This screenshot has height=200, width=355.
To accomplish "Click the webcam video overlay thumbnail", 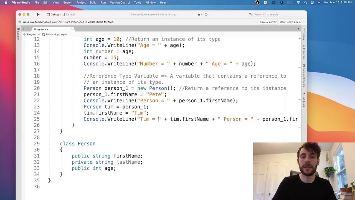I will 304,171.
